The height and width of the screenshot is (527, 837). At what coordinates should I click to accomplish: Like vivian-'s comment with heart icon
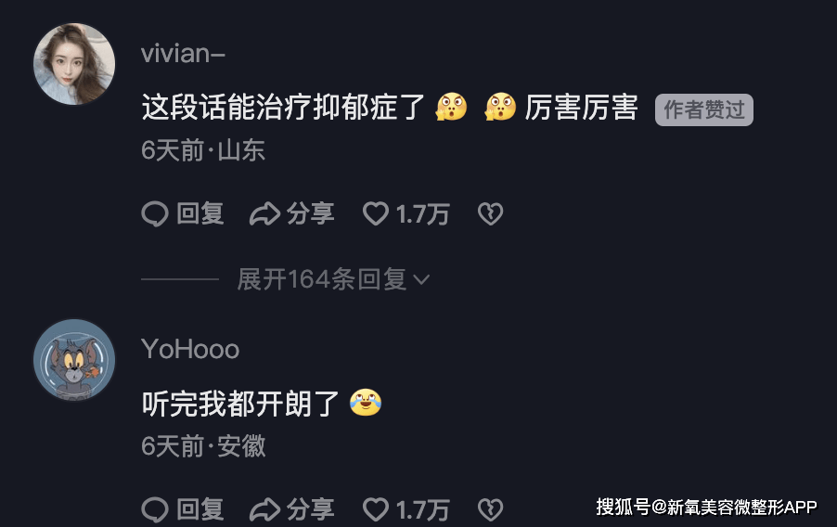point(376,213)
